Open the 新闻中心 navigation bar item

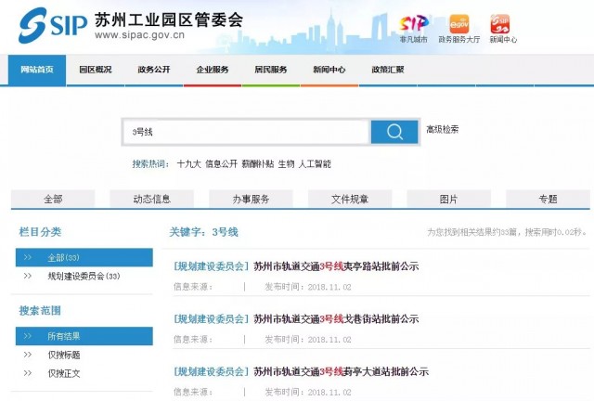tap(329, 70)
